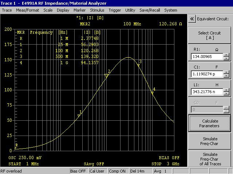The height and width of the screenshot is (174, 233).
Task: Click the Simulate Freq-Char button
Action: coord(210,141)
